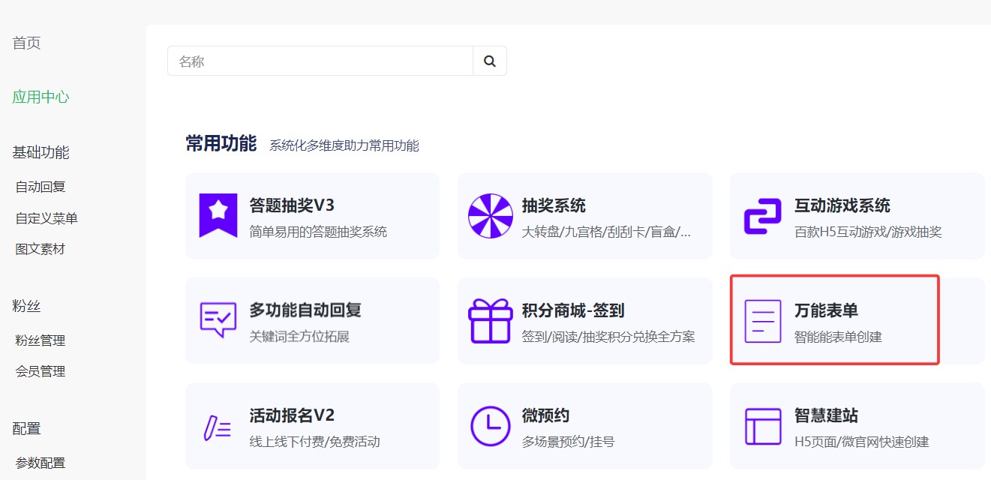This screenshot has width=991, height=480.
Task: Click the 多功能自动回复 chat bubble icon
Action: [218, 320]
